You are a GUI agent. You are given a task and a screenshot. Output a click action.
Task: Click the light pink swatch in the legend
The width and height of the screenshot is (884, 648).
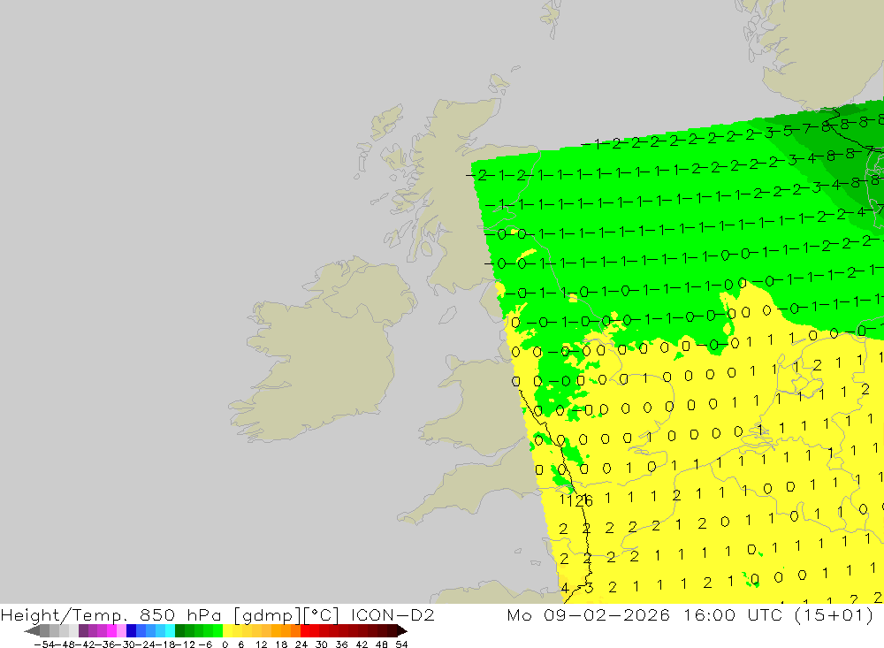point(121,631)
